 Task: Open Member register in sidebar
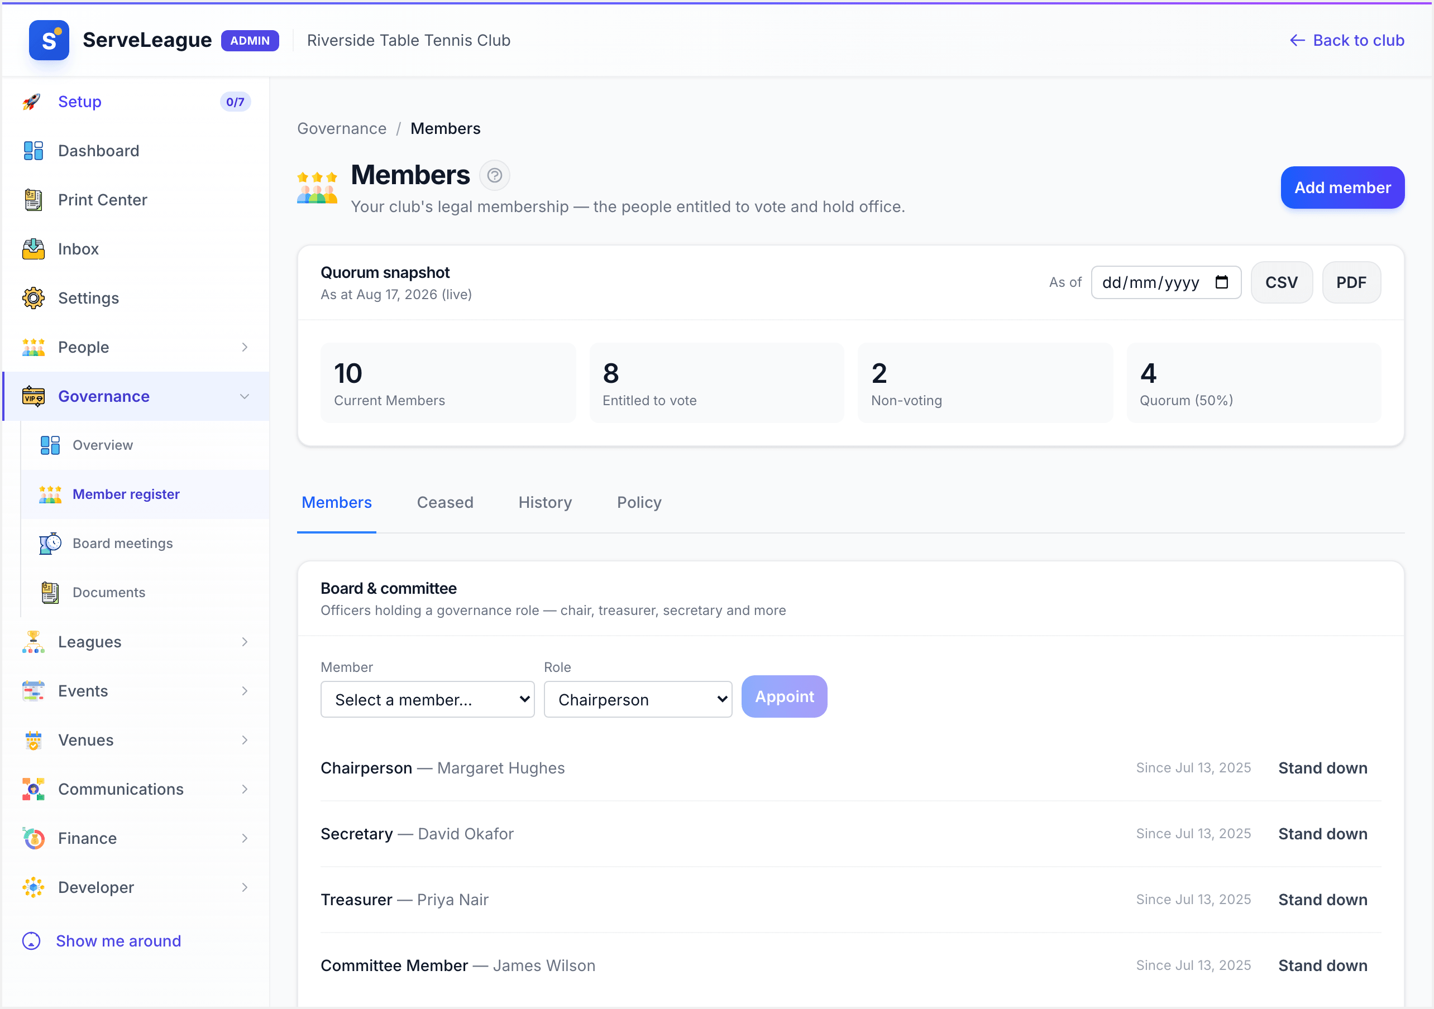point(145,494)
